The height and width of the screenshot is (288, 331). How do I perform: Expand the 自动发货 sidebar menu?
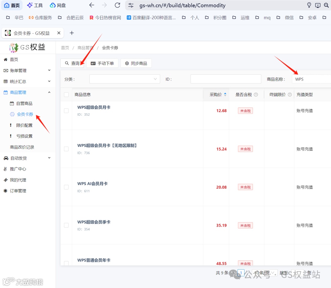[28, 158]
